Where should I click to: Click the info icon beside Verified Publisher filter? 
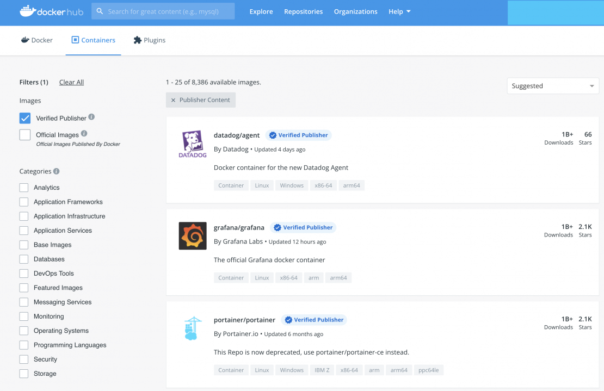(x=91, y=117)
